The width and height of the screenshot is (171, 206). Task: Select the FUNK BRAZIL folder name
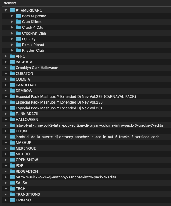point(28,114)
